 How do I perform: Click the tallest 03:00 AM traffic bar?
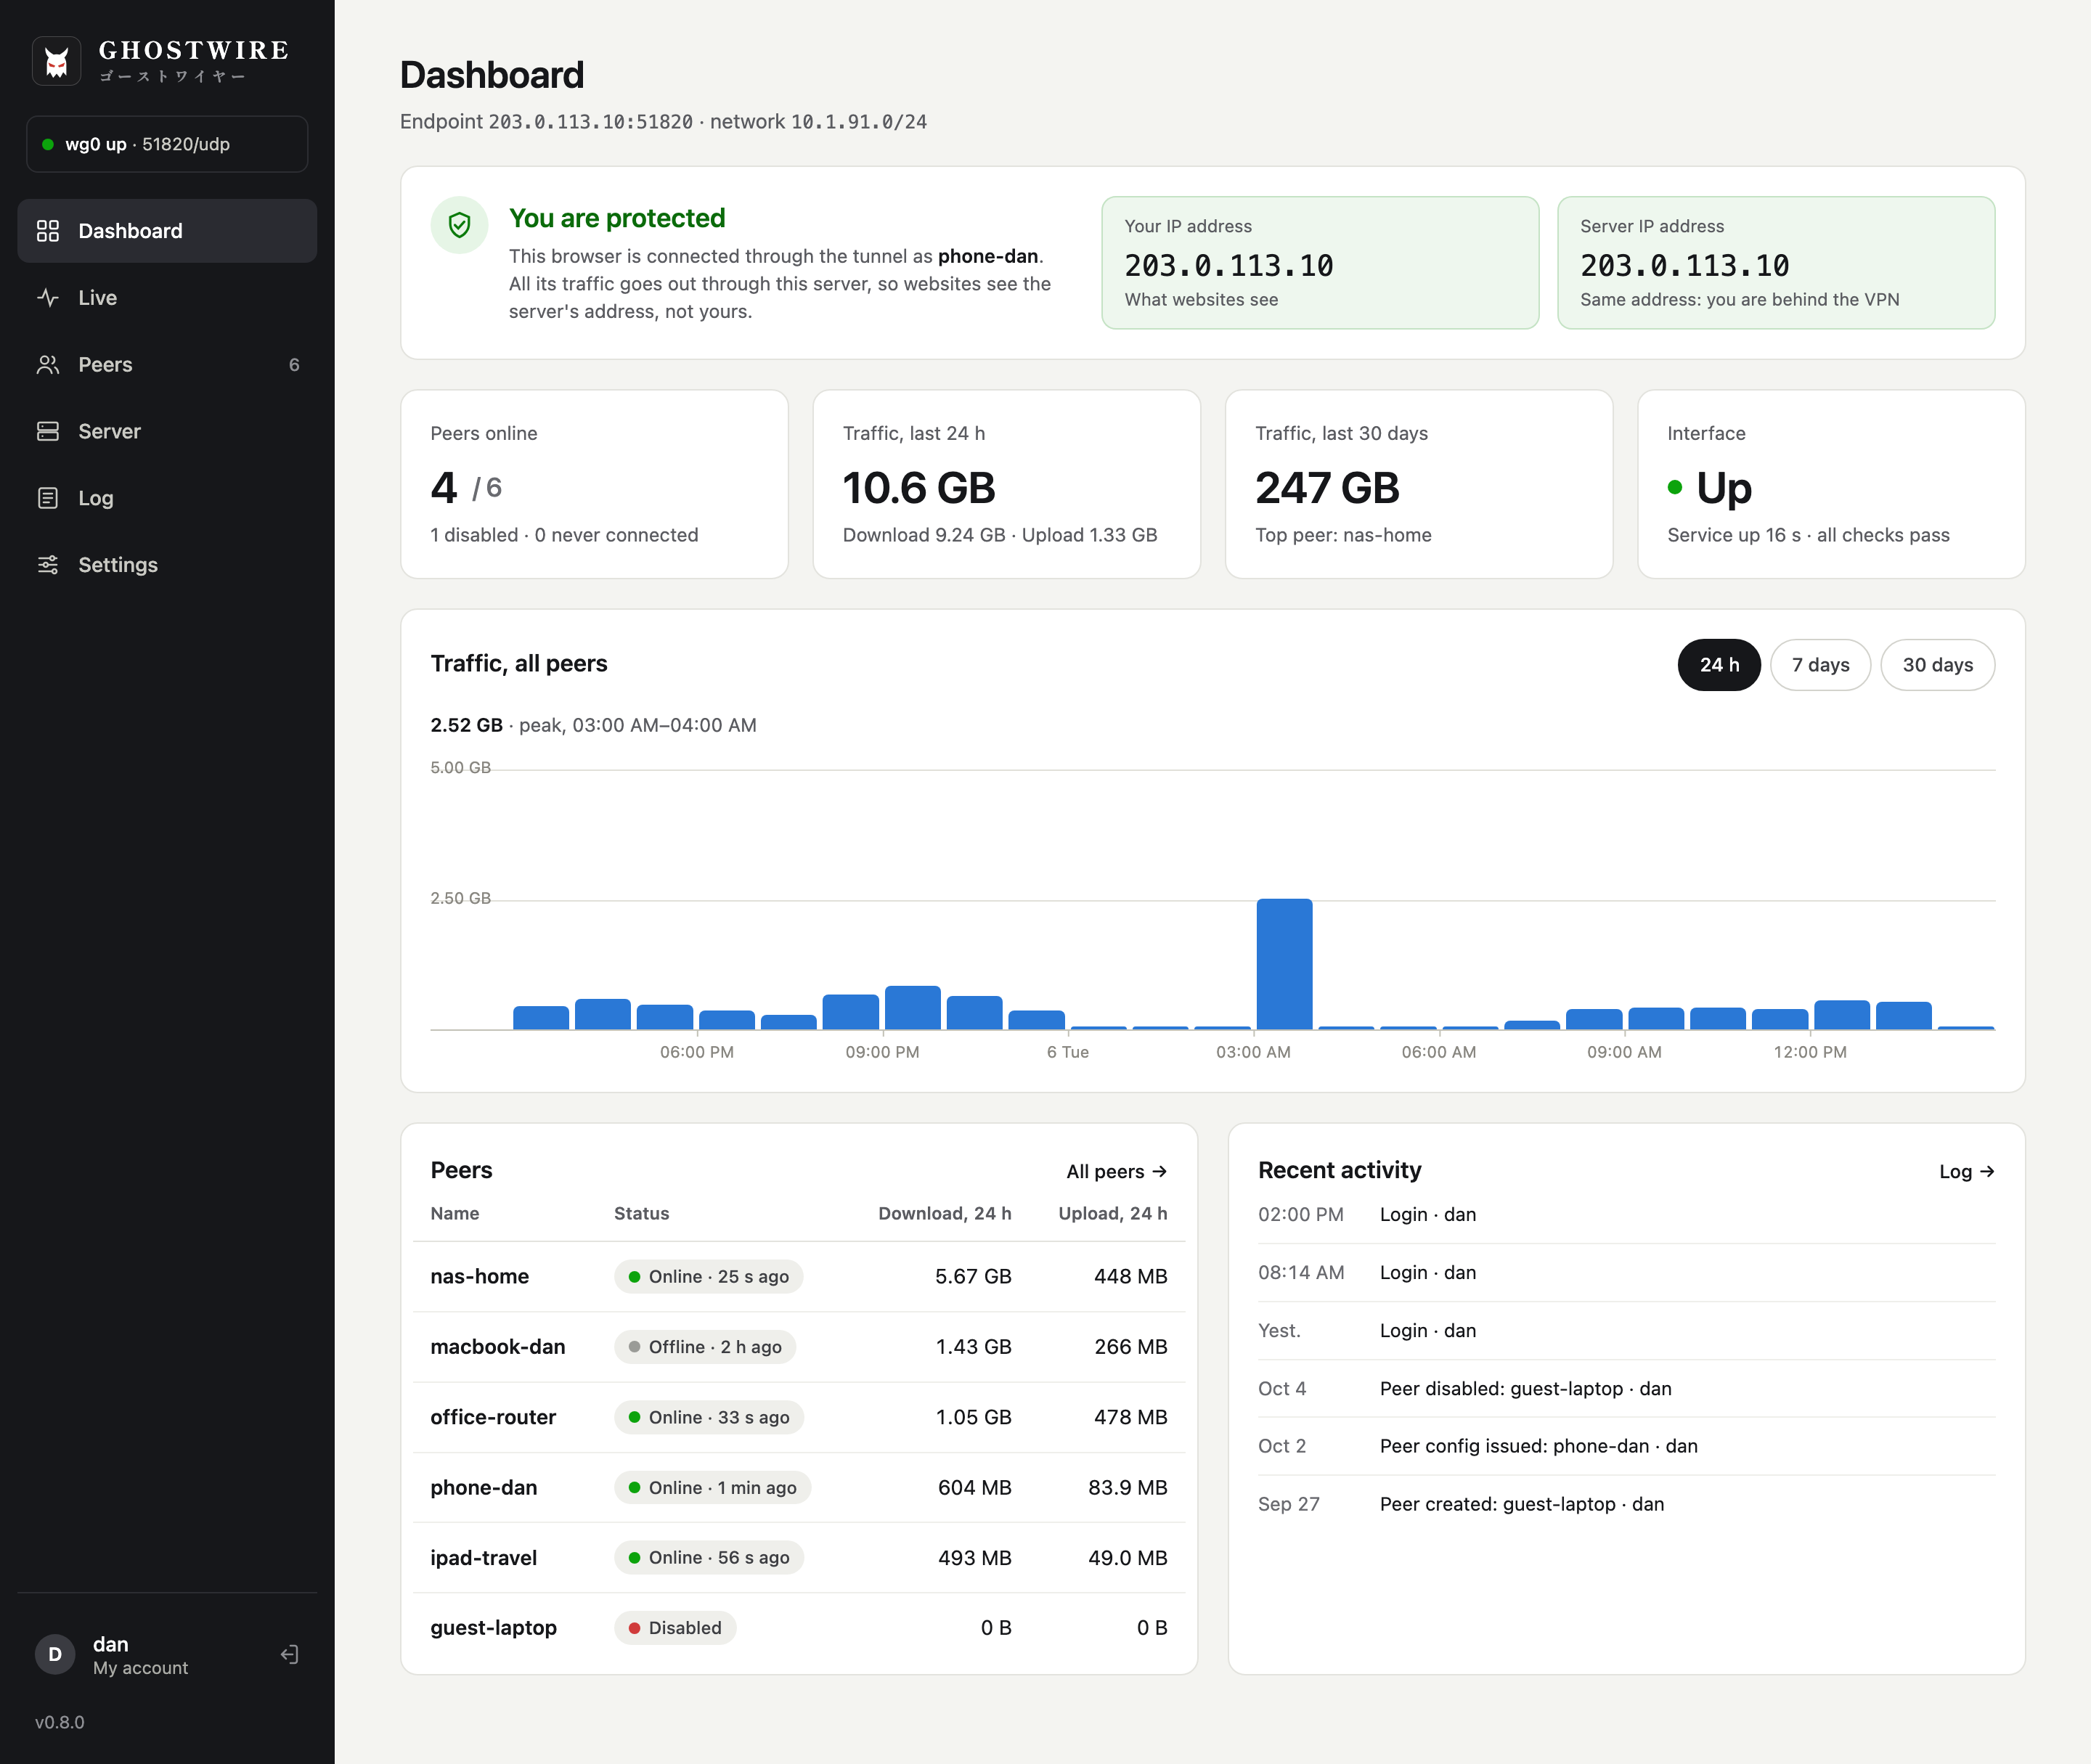(x=1284, y=964)
